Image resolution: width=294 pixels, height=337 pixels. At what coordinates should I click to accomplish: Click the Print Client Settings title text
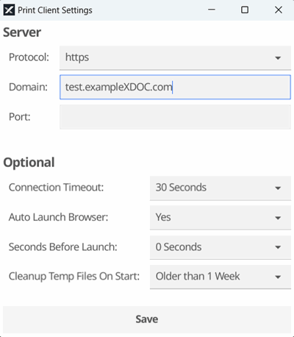[x=55, y=10]
